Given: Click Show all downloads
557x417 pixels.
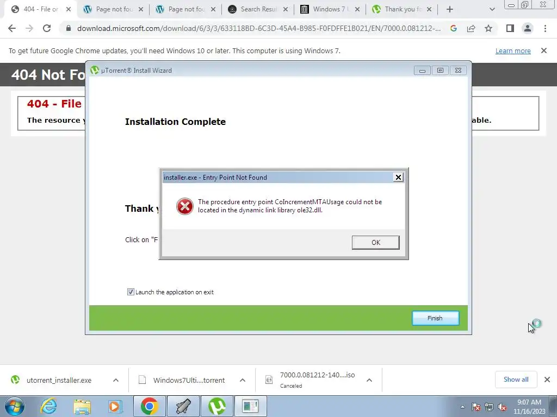Looking at the screenshot, I should click(516, 380).
